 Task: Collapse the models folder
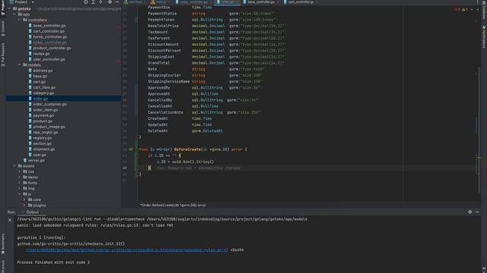19,65
